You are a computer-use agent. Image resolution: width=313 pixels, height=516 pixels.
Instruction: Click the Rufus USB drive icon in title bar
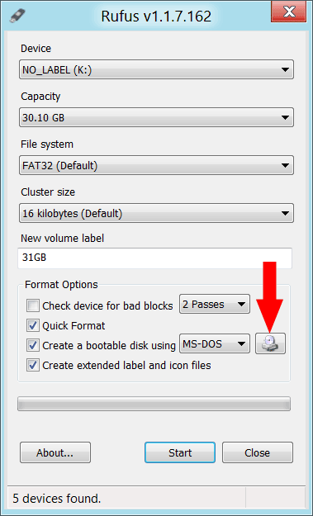click(x=17, y=16)
